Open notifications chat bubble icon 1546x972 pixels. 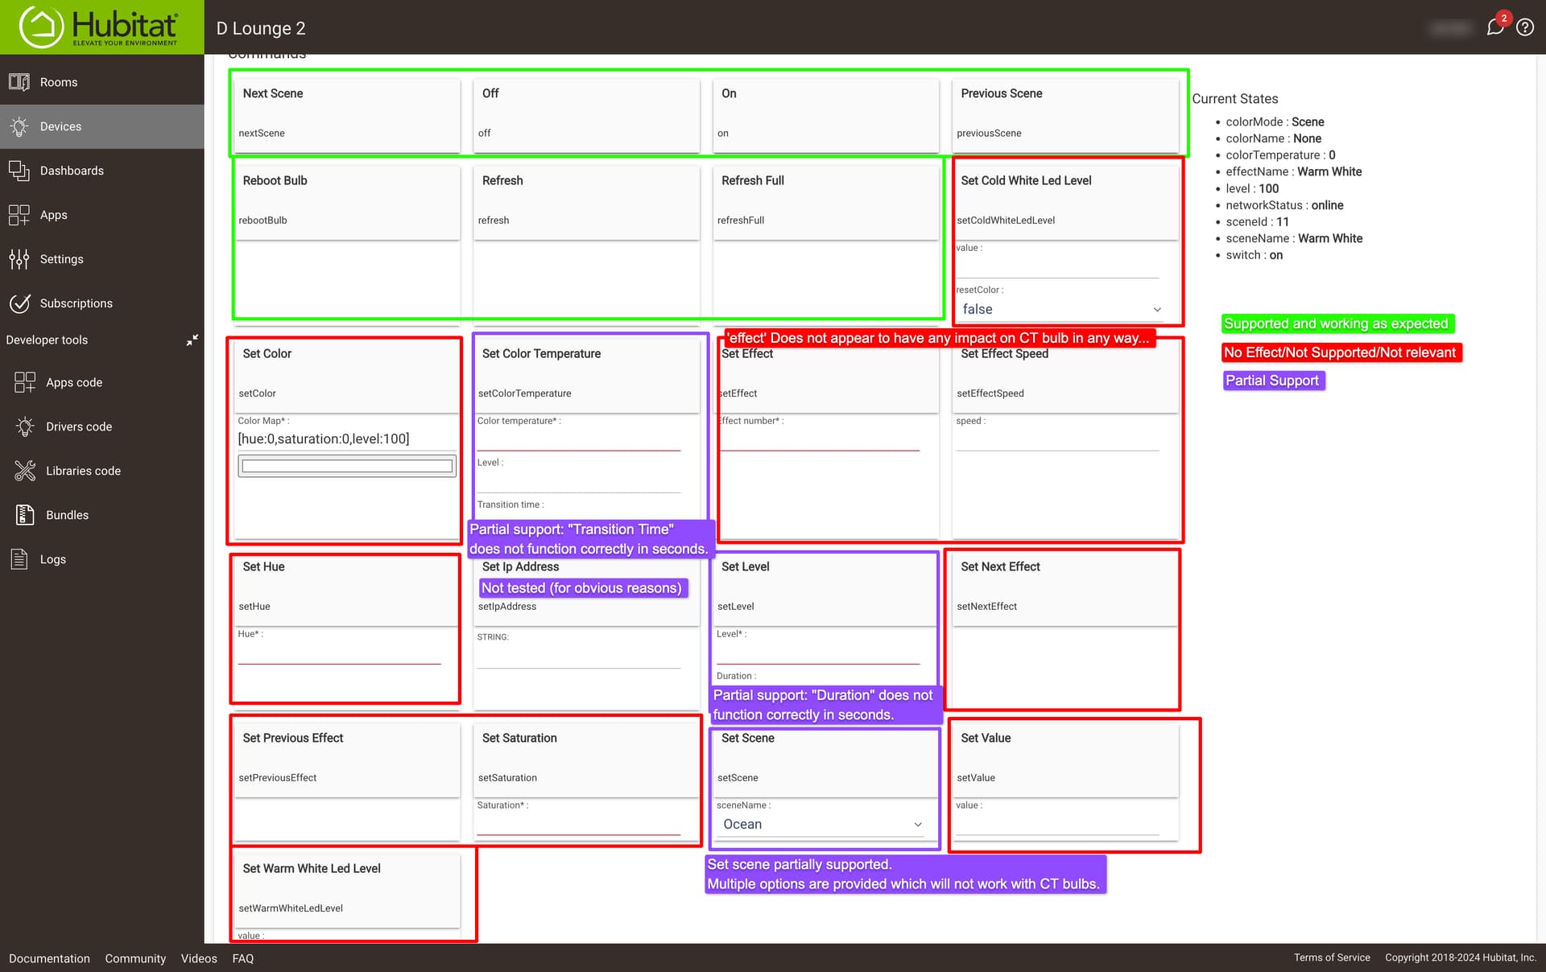[x=1495, y=27]
